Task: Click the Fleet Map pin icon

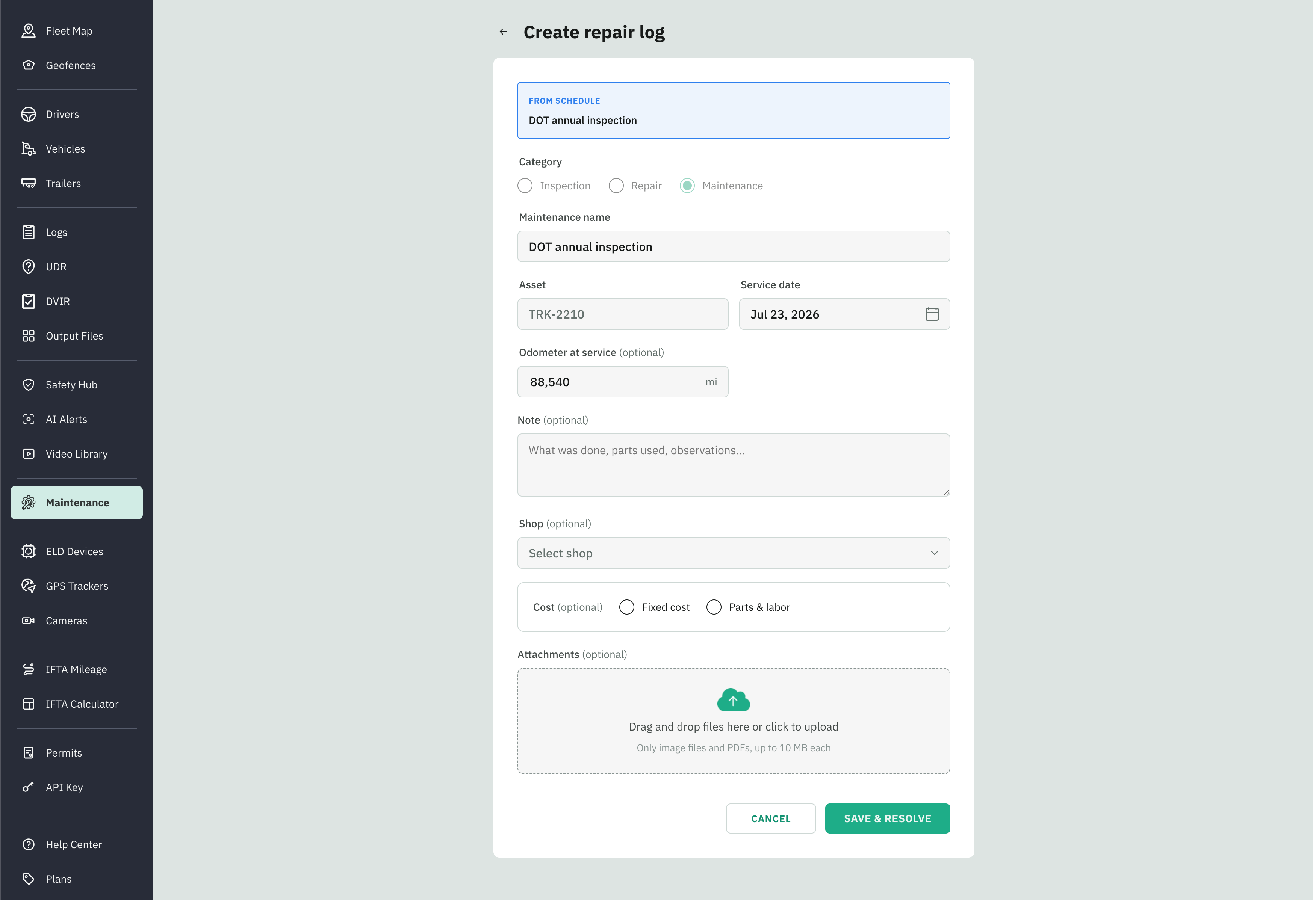Action: pyautogui.click(x=28, y=30)
